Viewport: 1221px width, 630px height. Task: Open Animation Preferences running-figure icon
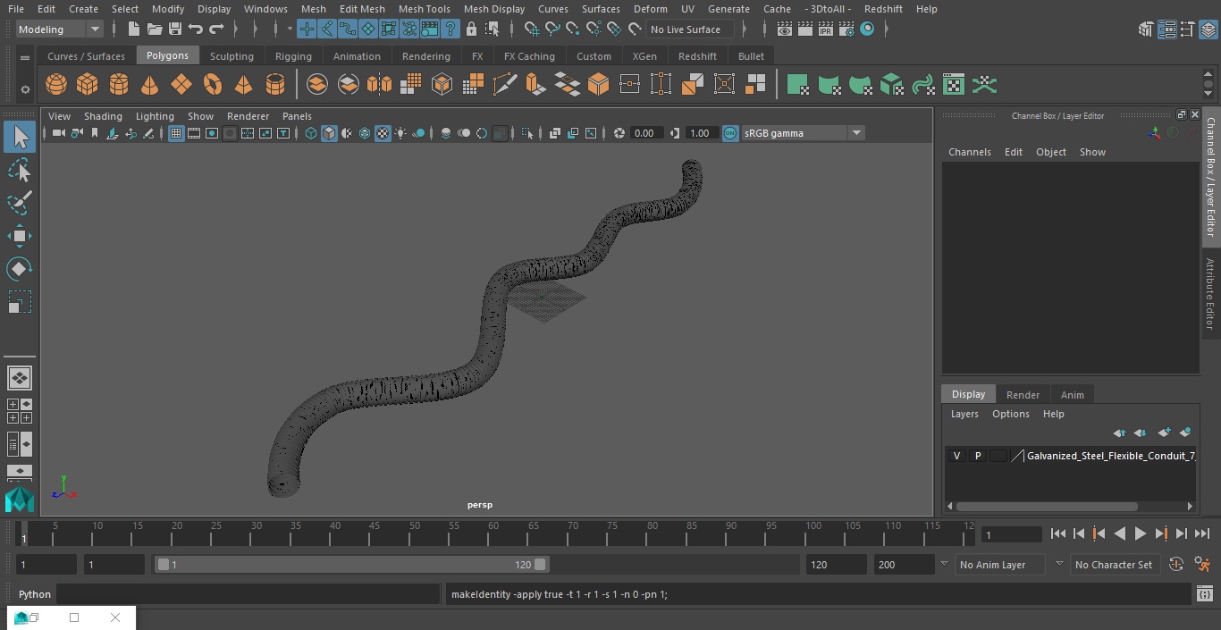click(x=1202, y=565)
